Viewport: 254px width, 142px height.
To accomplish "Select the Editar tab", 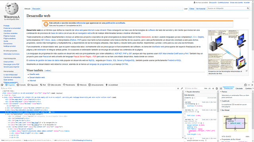I will coord(192,9).
